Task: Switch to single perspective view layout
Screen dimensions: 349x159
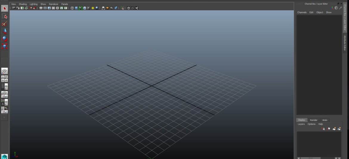Action: 4,71
